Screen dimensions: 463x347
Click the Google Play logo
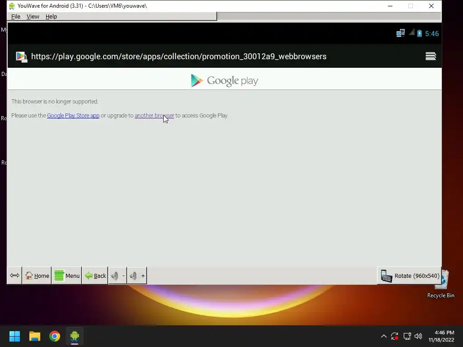(224, 80)
